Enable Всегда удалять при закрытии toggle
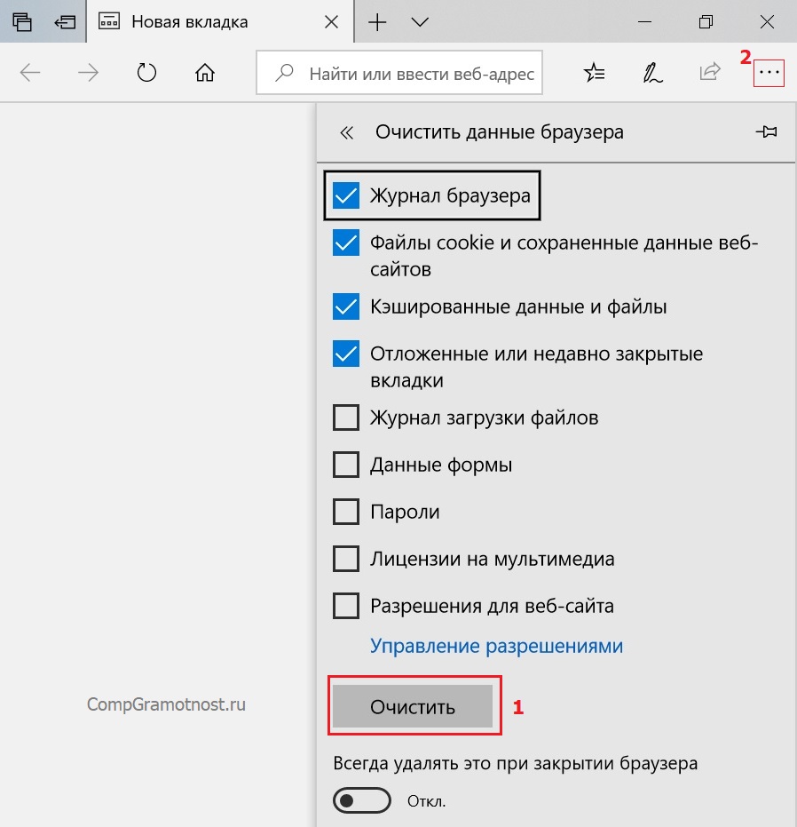797x827 pixels. point(361,800)
